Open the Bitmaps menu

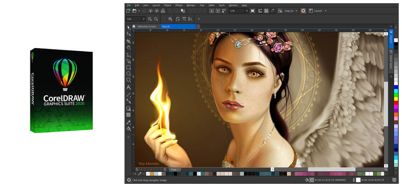pos(191,5)
